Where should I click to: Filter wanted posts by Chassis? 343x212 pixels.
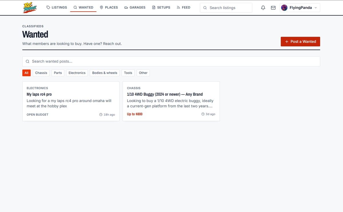click(41, 73)
